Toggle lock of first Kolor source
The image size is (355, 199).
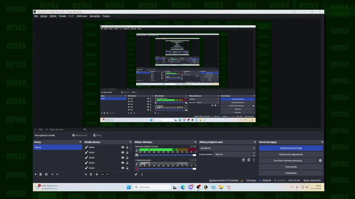(127, 147)
